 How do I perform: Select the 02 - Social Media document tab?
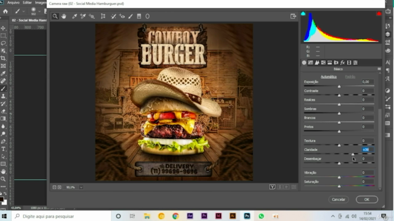[x=29, y=20]
